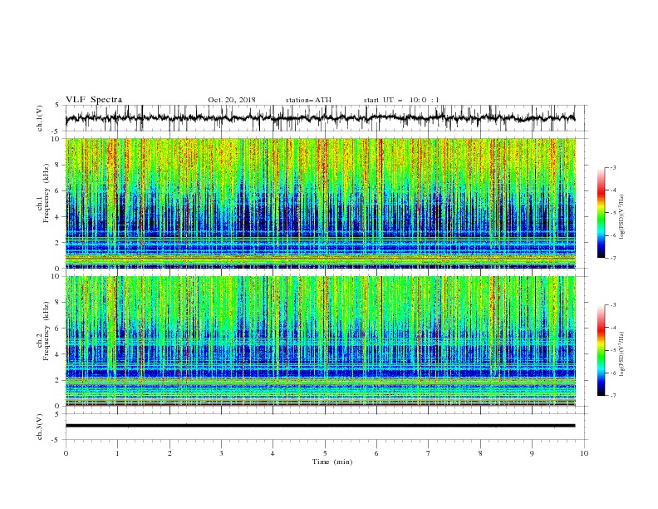Image resolution: width=658 pixels, height=509 pixels.
Task: Click time axis tick label "9"
Action: point(532,453)
